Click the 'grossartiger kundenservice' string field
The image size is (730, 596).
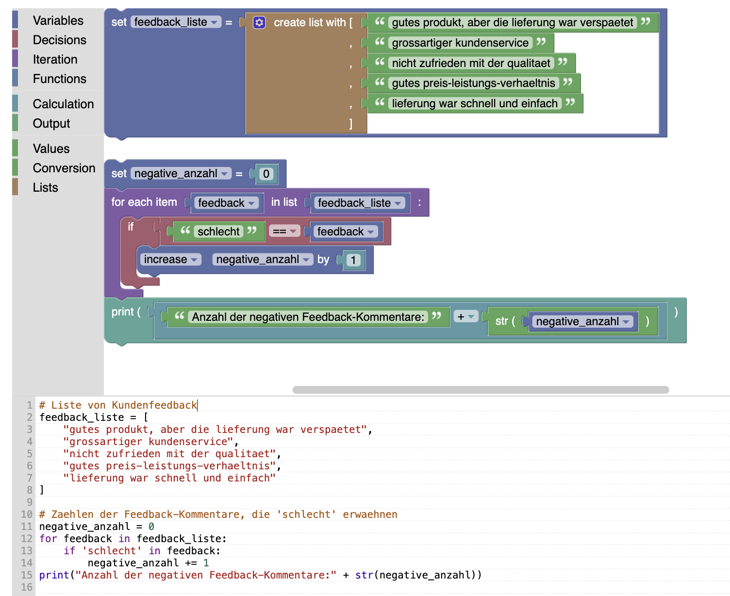(460, 43)
